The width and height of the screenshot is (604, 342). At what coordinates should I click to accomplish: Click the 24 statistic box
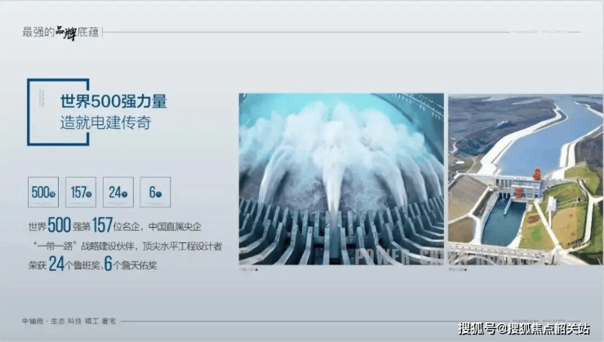tap(118, 193)
